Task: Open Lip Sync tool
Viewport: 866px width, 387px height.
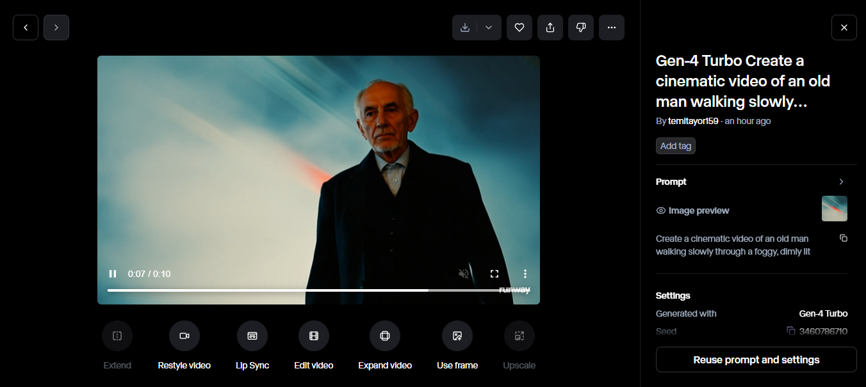Action: click(x=252, y=336)
